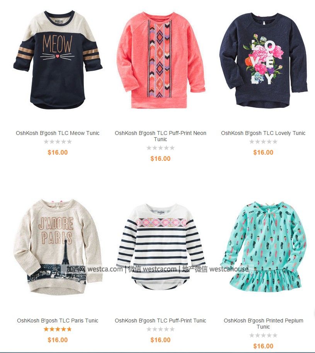Open OshKosh B'gosh TLC Puff-Print Tunic link
315x353 pixels.
click(x=160, y=321)
